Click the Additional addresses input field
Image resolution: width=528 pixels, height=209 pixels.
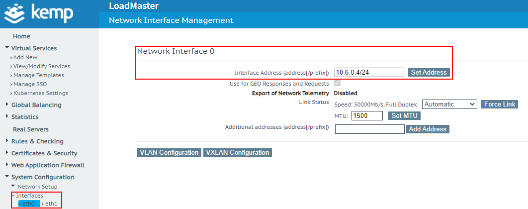click(x=370, y=129)
